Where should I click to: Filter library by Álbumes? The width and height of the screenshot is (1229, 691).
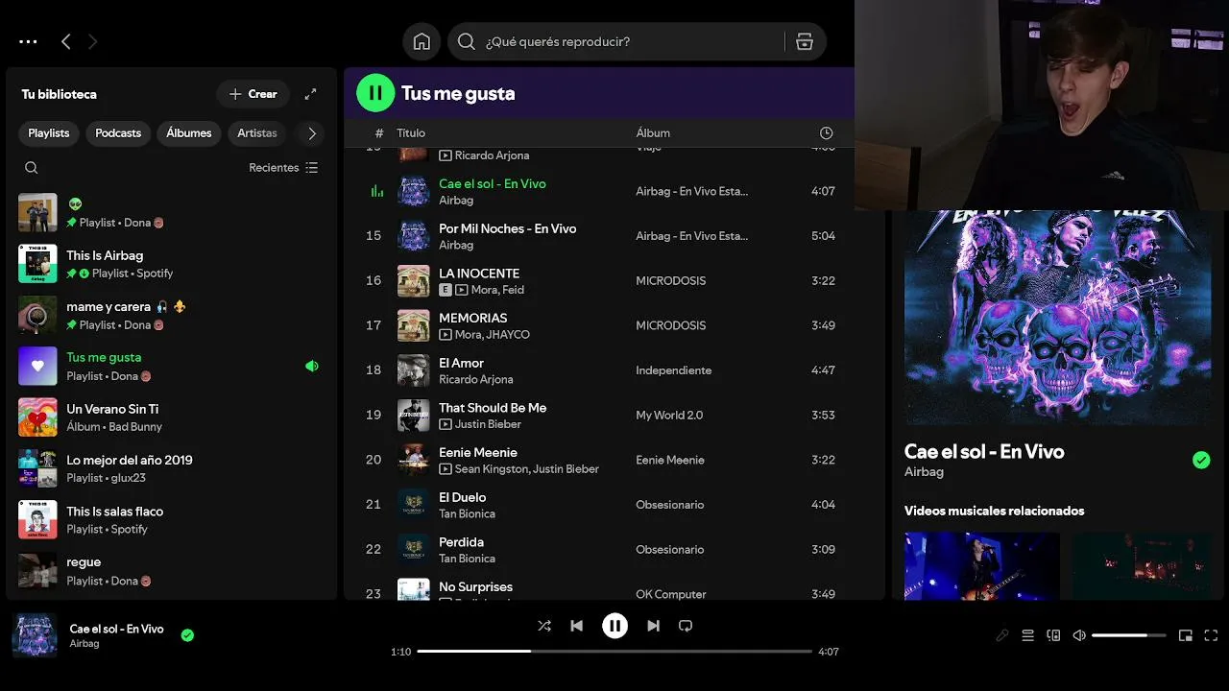[x=189, y=133]
